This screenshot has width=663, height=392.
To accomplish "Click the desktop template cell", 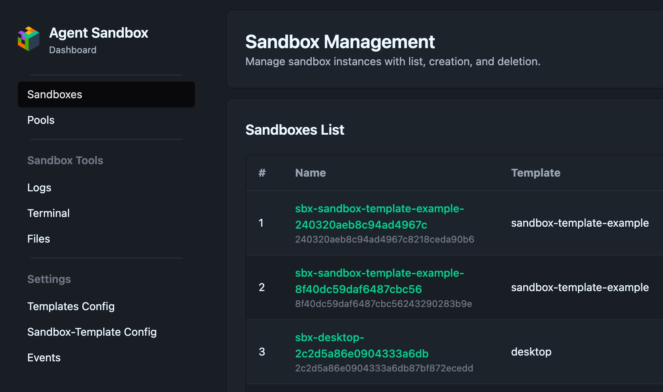I will click(531, 352).
